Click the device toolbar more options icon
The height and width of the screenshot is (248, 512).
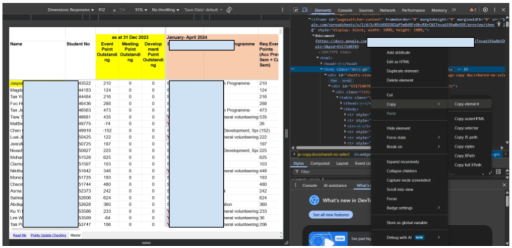click(x=282, y=10)
